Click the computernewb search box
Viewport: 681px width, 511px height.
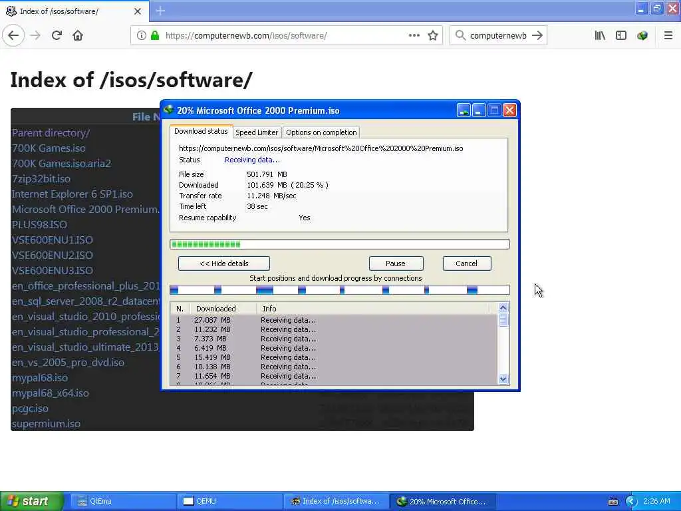pos(498,36)
